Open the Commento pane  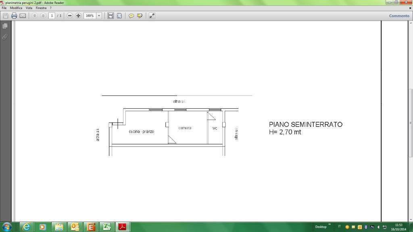tap(399, 16)
